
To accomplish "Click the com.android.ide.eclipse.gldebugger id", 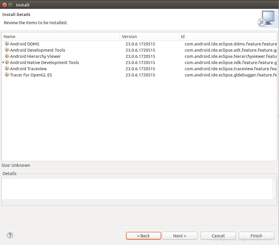I will [231, 75].
